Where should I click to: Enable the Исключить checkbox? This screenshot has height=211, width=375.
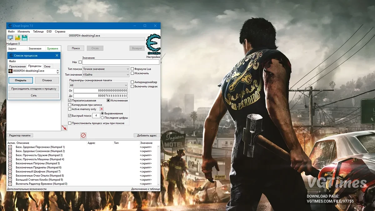coord(132,73)
